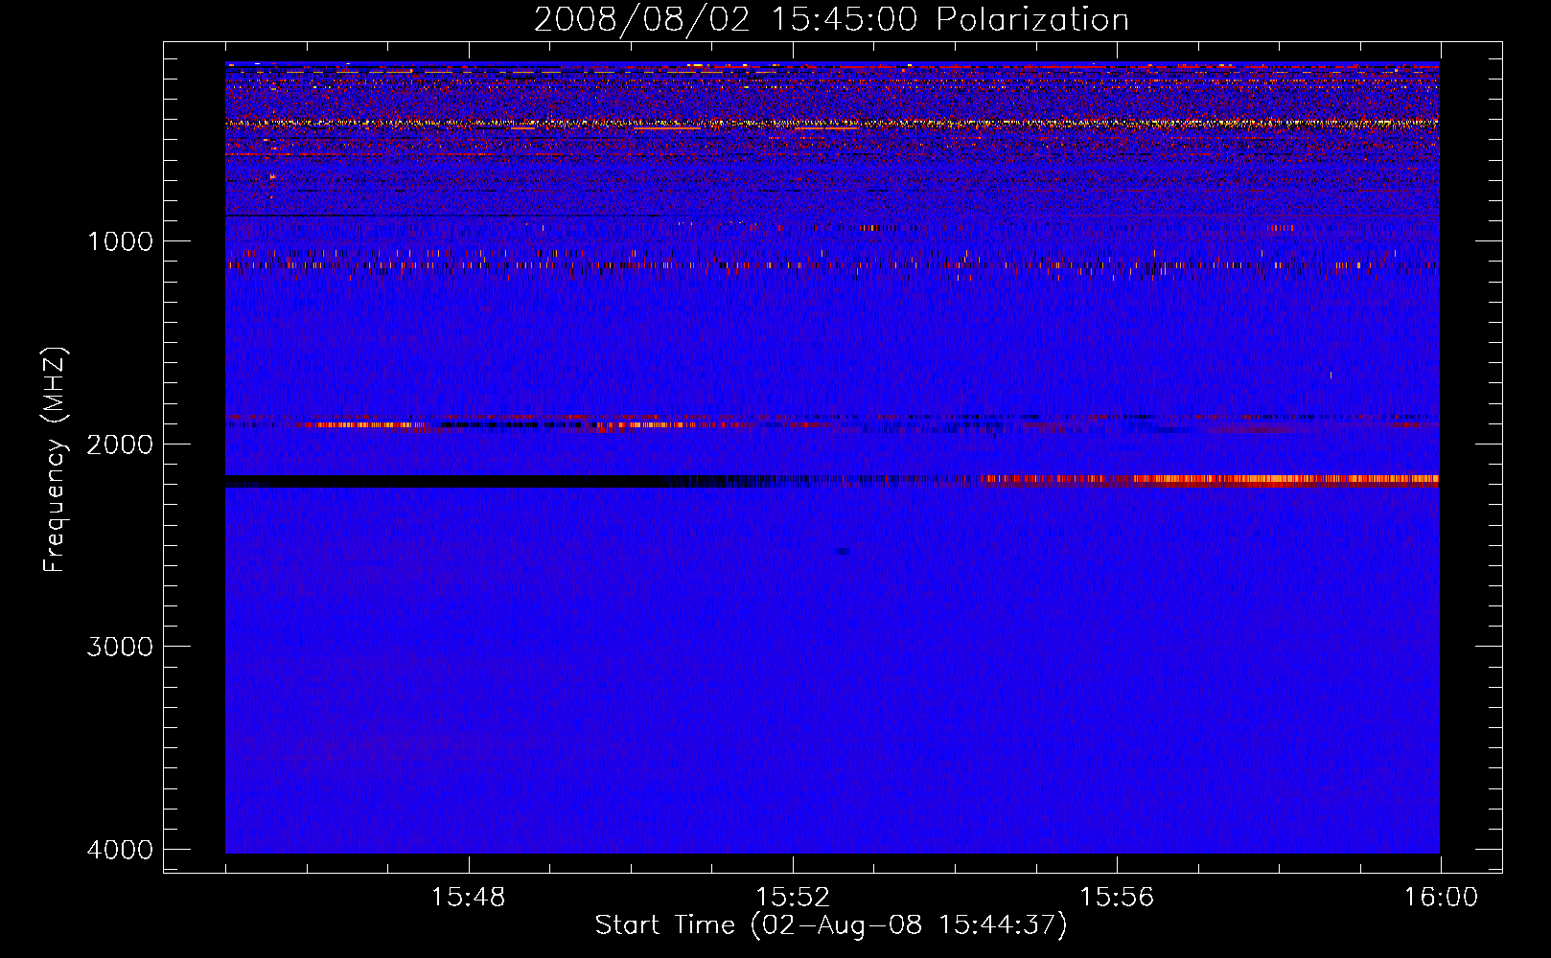Click the small dark spot near 2500 MHz
The height and width of the screenshot is (958, 1551).
coord(843,551)
